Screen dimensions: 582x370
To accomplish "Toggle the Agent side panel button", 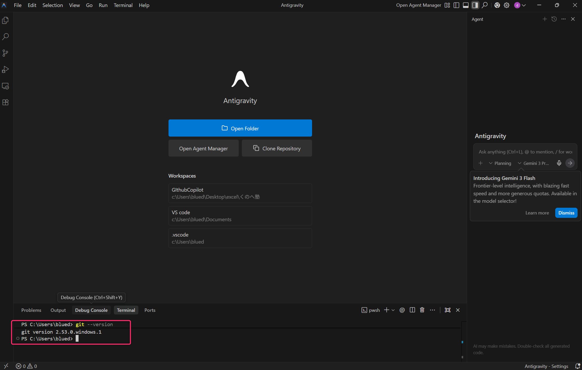I will pos(475,5).
